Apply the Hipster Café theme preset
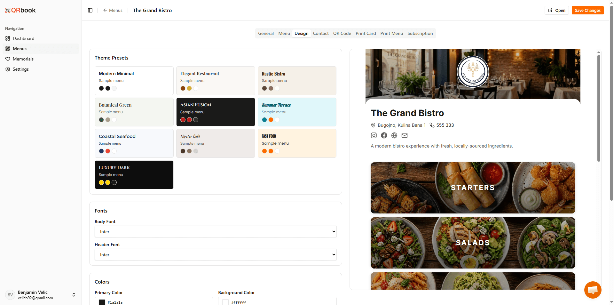Viewport: 614px width, 305px height. click(216, 143)
